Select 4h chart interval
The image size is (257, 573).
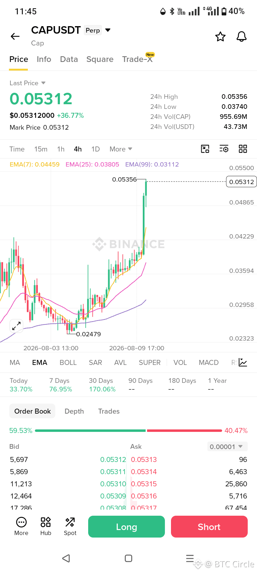point(78,149)
